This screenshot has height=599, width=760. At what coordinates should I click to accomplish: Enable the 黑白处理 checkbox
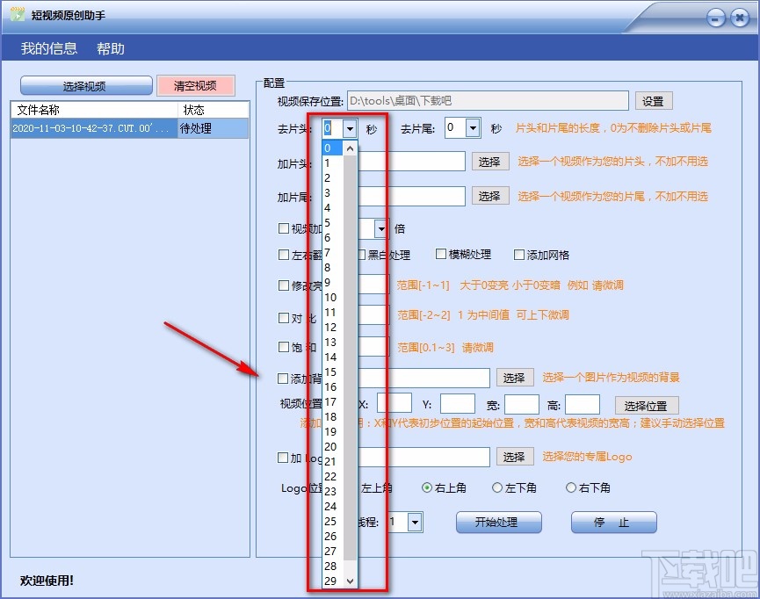point(361,255)
